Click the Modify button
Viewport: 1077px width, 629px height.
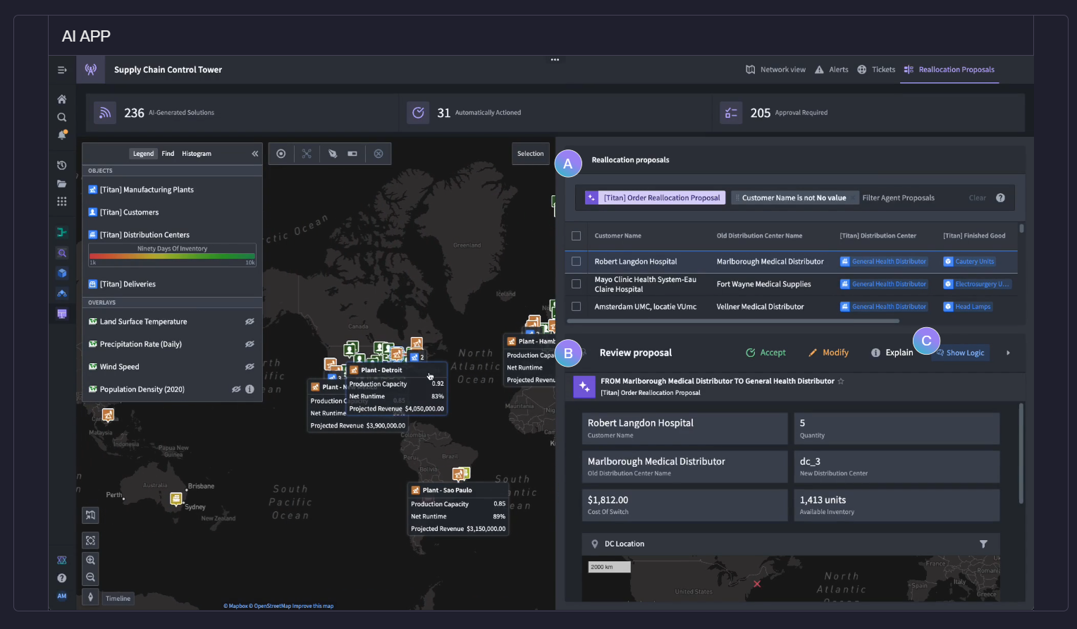828,353
